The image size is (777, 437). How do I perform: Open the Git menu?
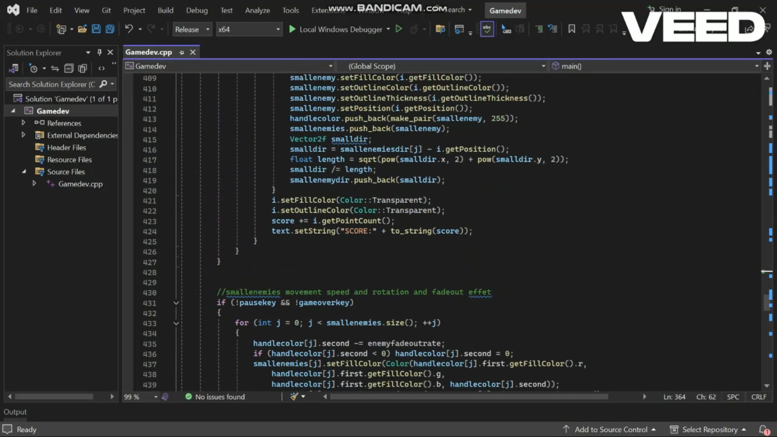point(106,10)
